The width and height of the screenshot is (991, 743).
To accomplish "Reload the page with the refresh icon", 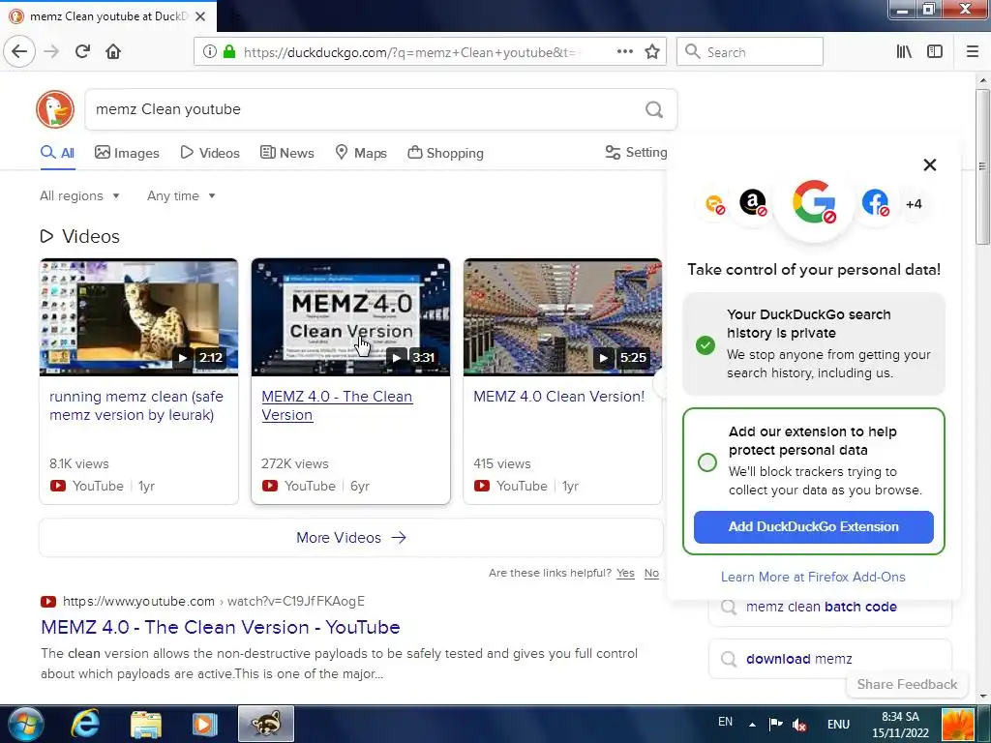I will coord(82,51).
